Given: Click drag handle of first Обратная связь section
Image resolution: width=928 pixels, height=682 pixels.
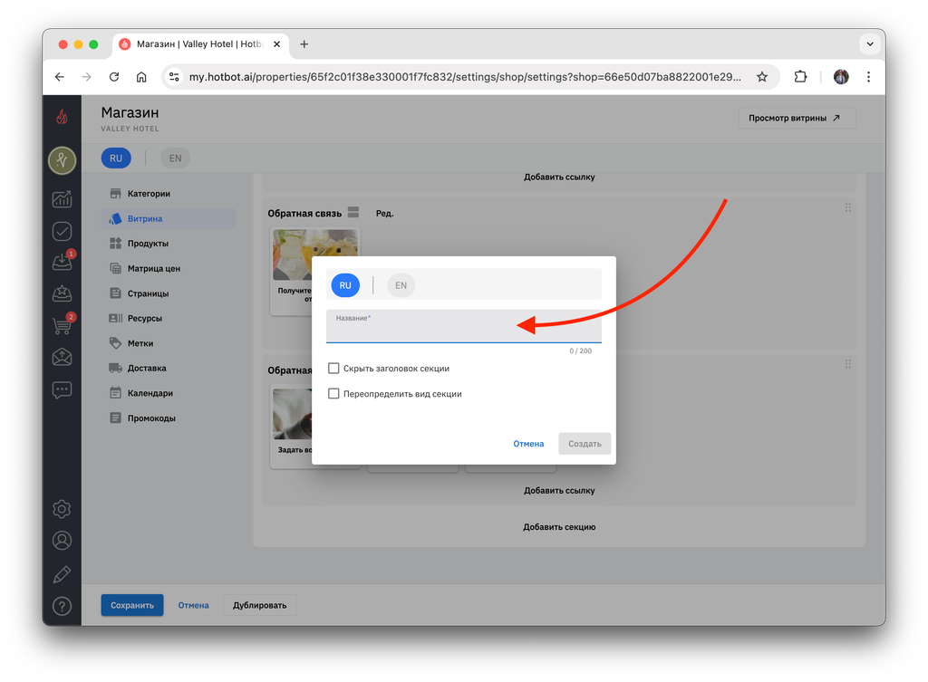Looking at the screenshot, I should click(x=848, y=207).
